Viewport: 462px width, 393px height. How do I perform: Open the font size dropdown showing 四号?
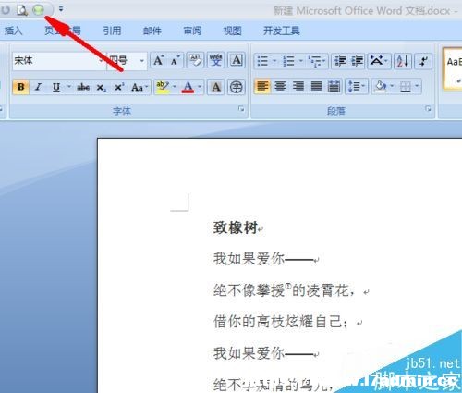point(127,60)
